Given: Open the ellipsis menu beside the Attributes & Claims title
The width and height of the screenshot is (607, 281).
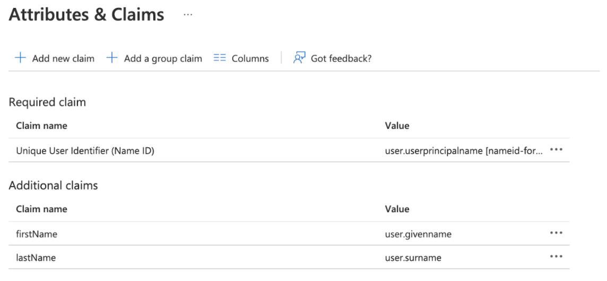Looking at the screenshot, I should pos(188,15).
